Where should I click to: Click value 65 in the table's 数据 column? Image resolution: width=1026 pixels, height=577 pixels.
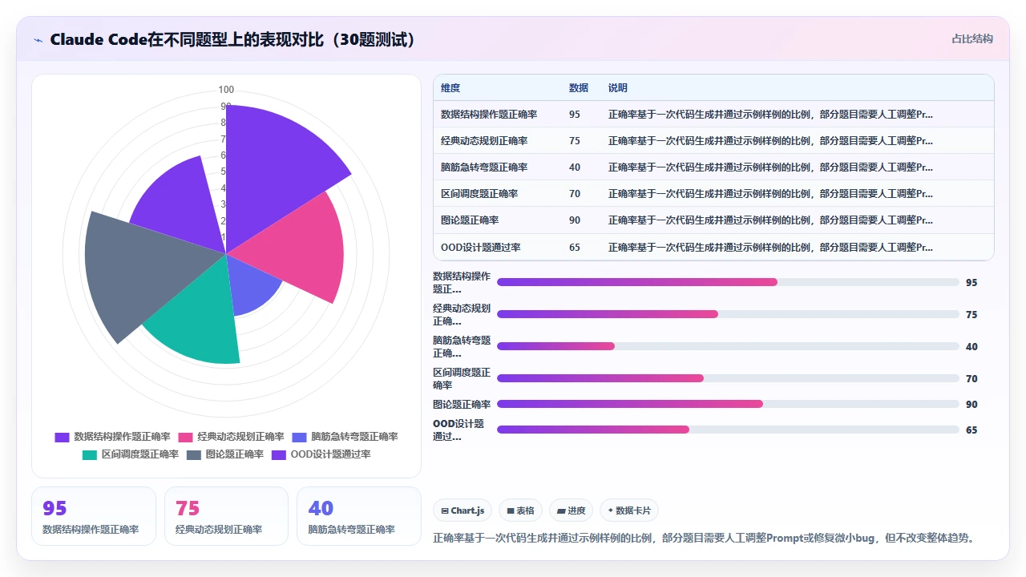(575, 247)
